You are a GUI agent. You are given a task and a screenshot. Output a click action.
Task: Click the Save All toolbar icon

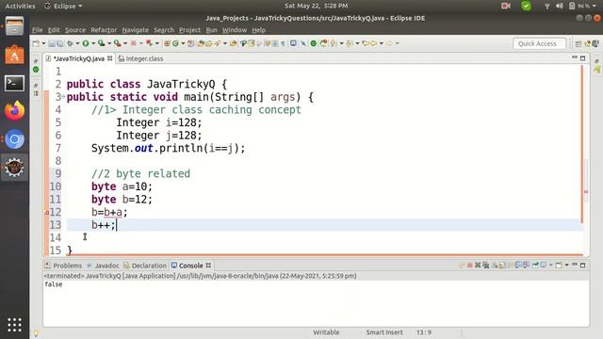[x=59, y=43]
